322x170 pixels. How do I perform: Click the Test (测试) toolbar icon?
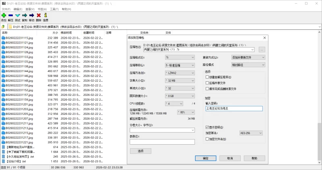[17, 15]
